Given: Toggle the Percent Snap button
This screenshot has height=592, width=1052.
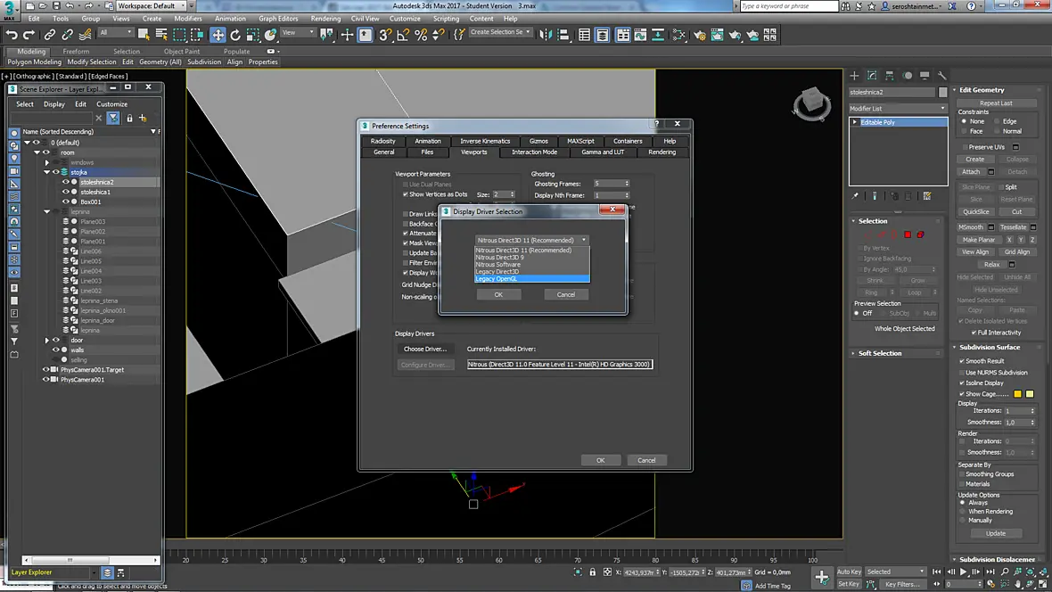Looking at the screenshot, I should pos(422,34).
